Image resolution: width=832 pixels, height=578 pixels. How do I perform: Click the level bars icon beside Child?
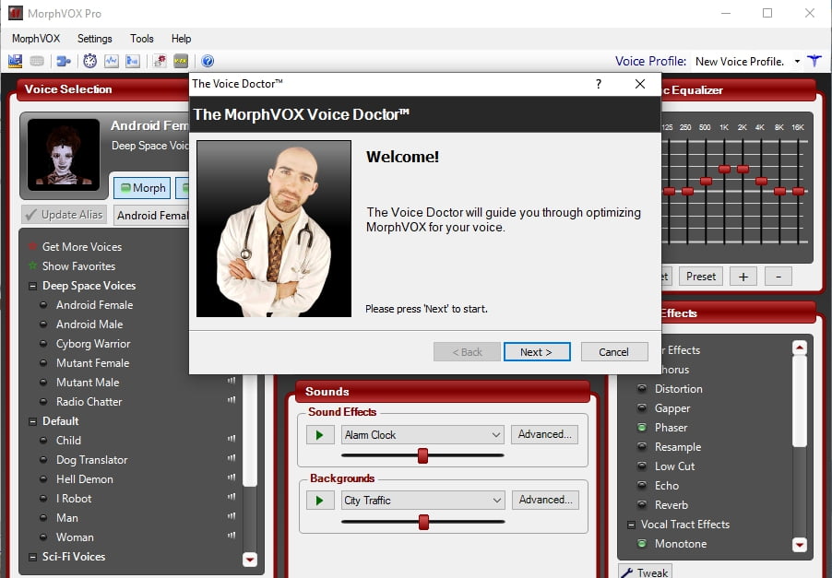coord(232,439)
